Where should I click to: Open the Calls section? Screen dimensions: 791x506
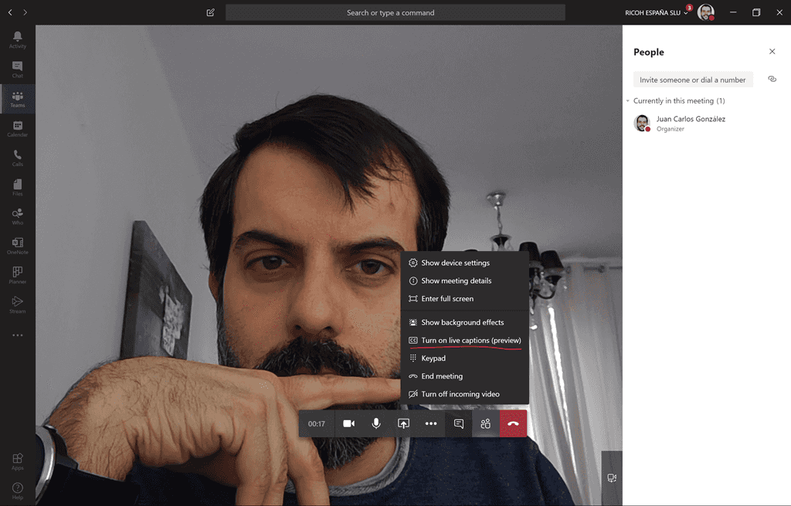tap(18, 158)
